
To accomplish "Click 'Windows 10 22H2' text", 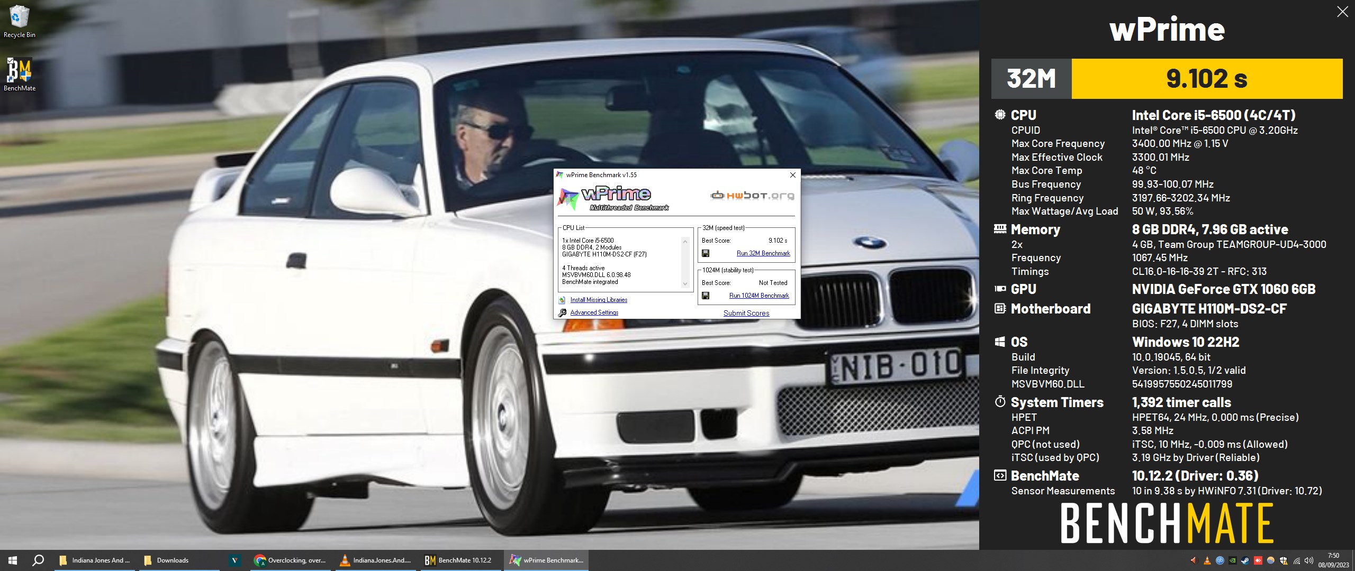I will click(1186, 342).
